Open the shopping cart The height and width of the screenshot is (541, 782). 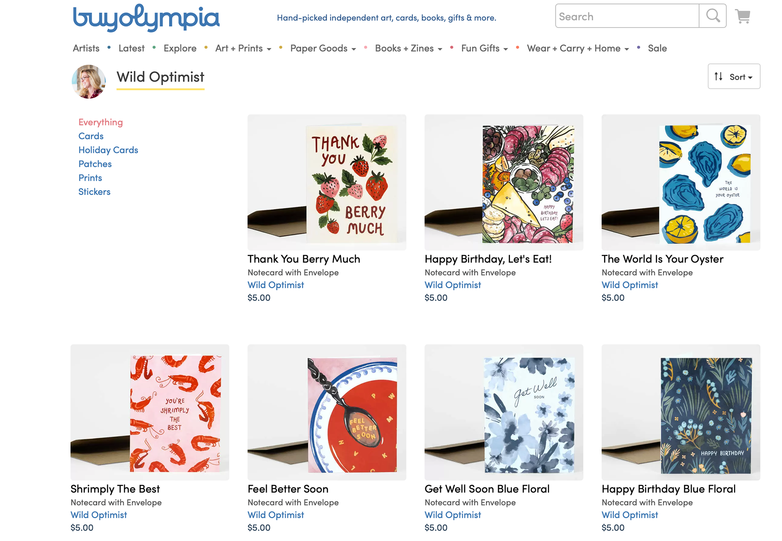[x=742, y=16]
